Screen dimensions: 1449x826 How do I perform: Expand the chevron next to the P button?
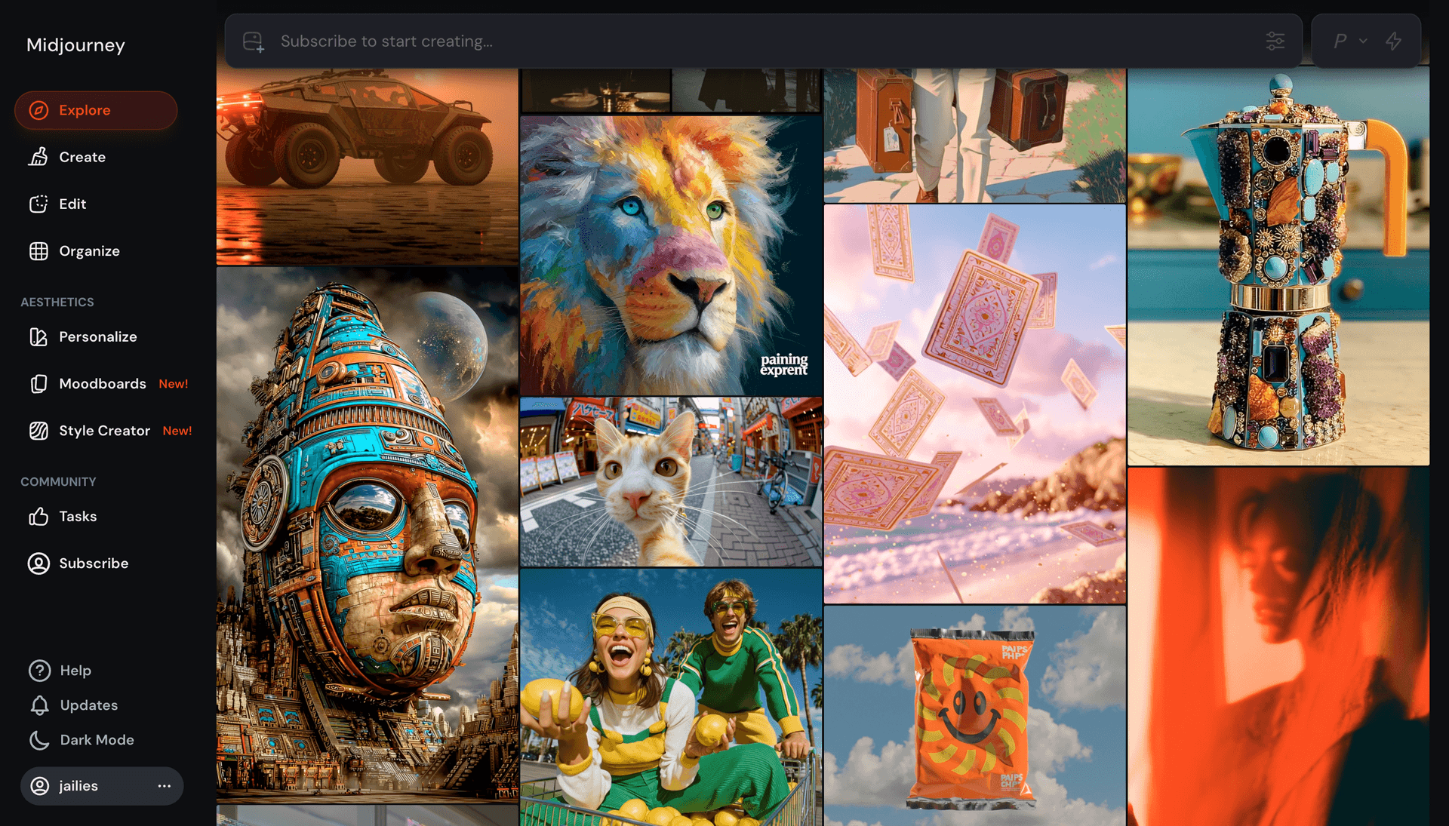[1362, 42]
